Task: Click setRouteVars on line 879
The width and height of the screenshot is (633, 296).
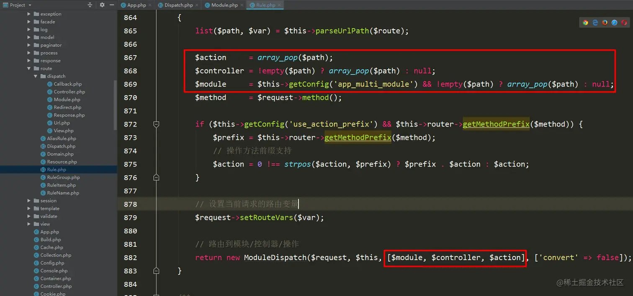Action: click(266, 218)
